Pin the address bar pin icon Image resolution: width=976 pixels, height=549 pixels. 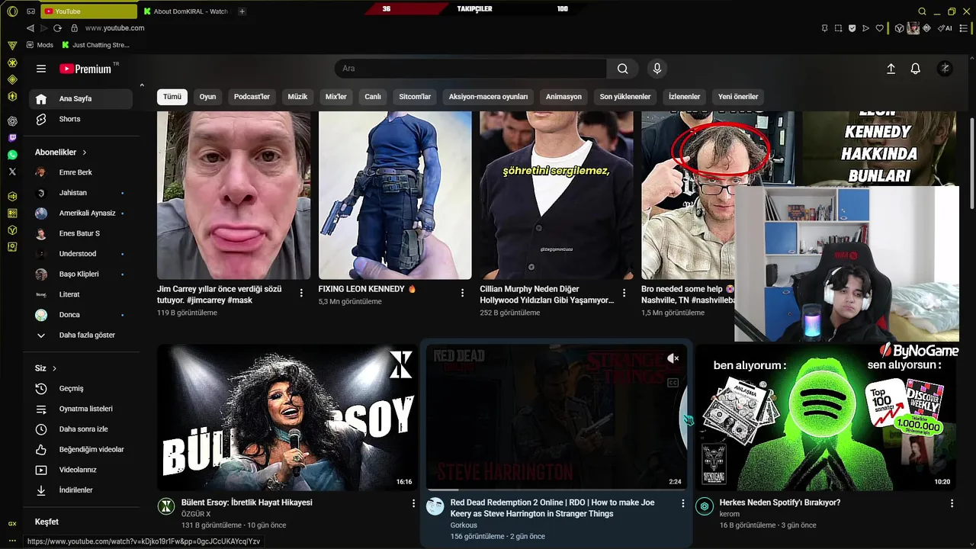click(x=824, y=28)
